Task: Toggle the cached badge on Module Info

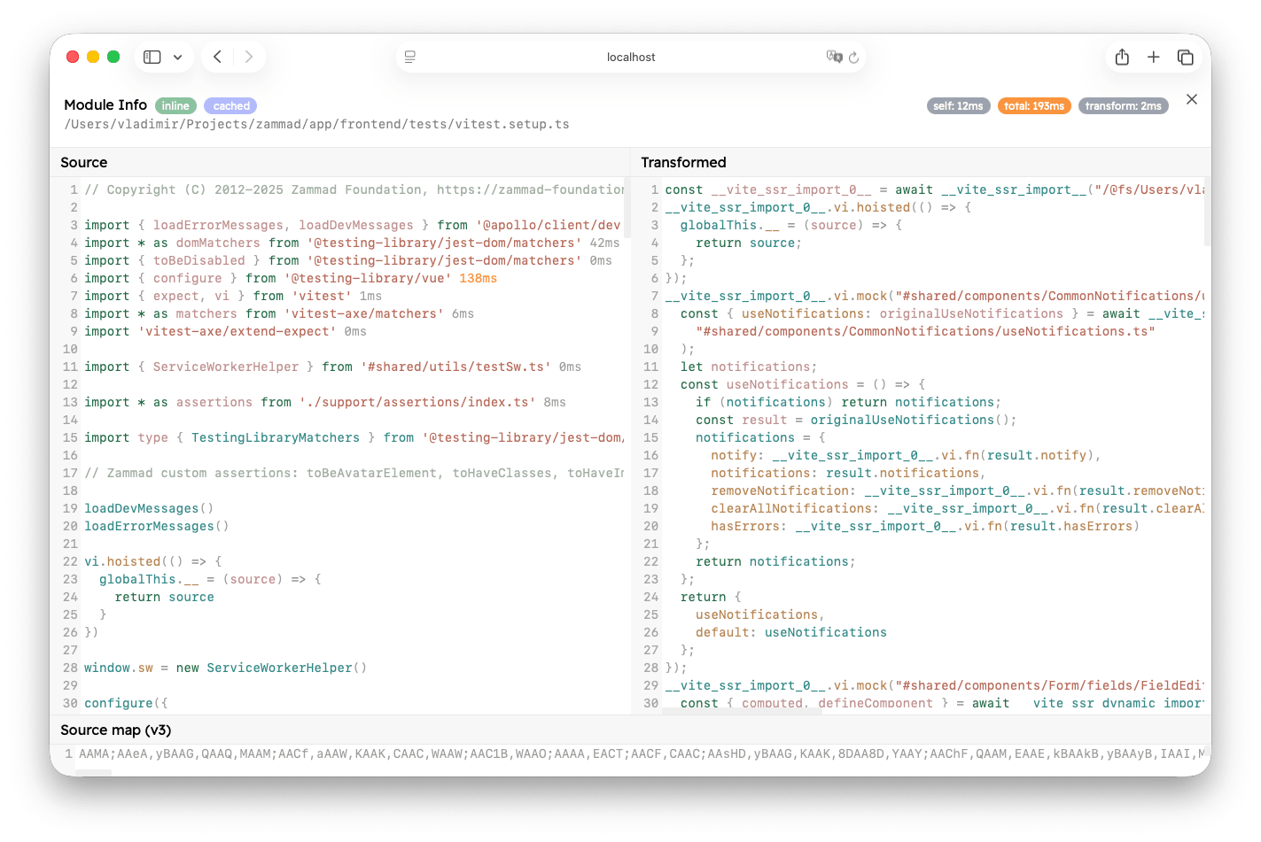Action: (230, 105)
